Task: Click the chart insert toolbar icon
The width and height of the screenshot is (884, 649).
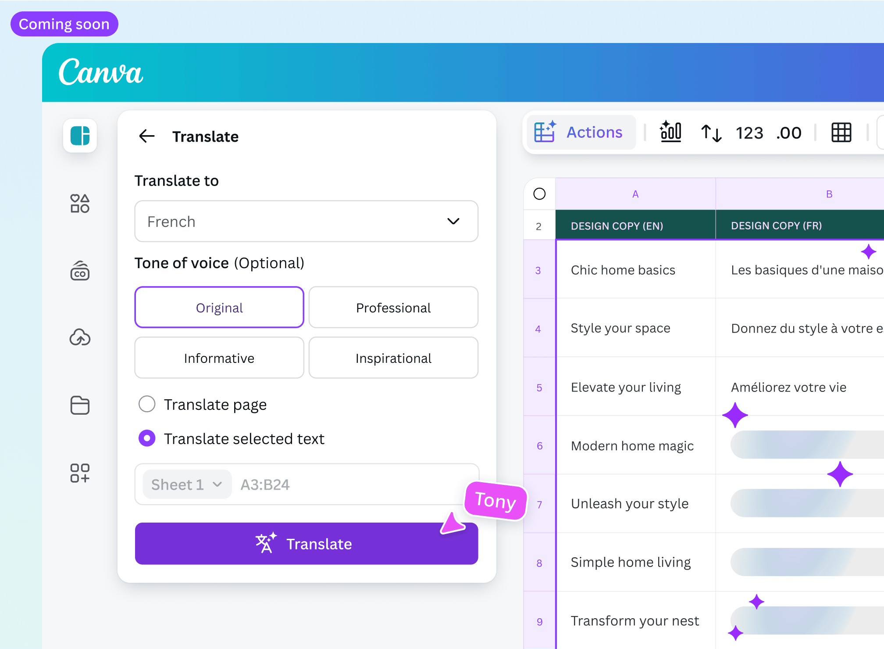Action: [x=670, y=132]
